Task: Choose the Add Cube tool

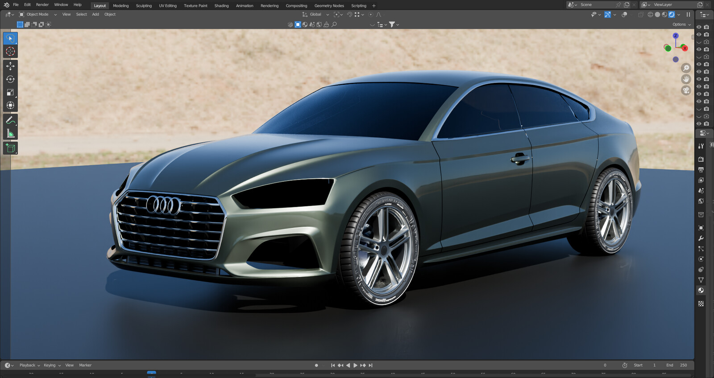Action: (x=10, y=148)
